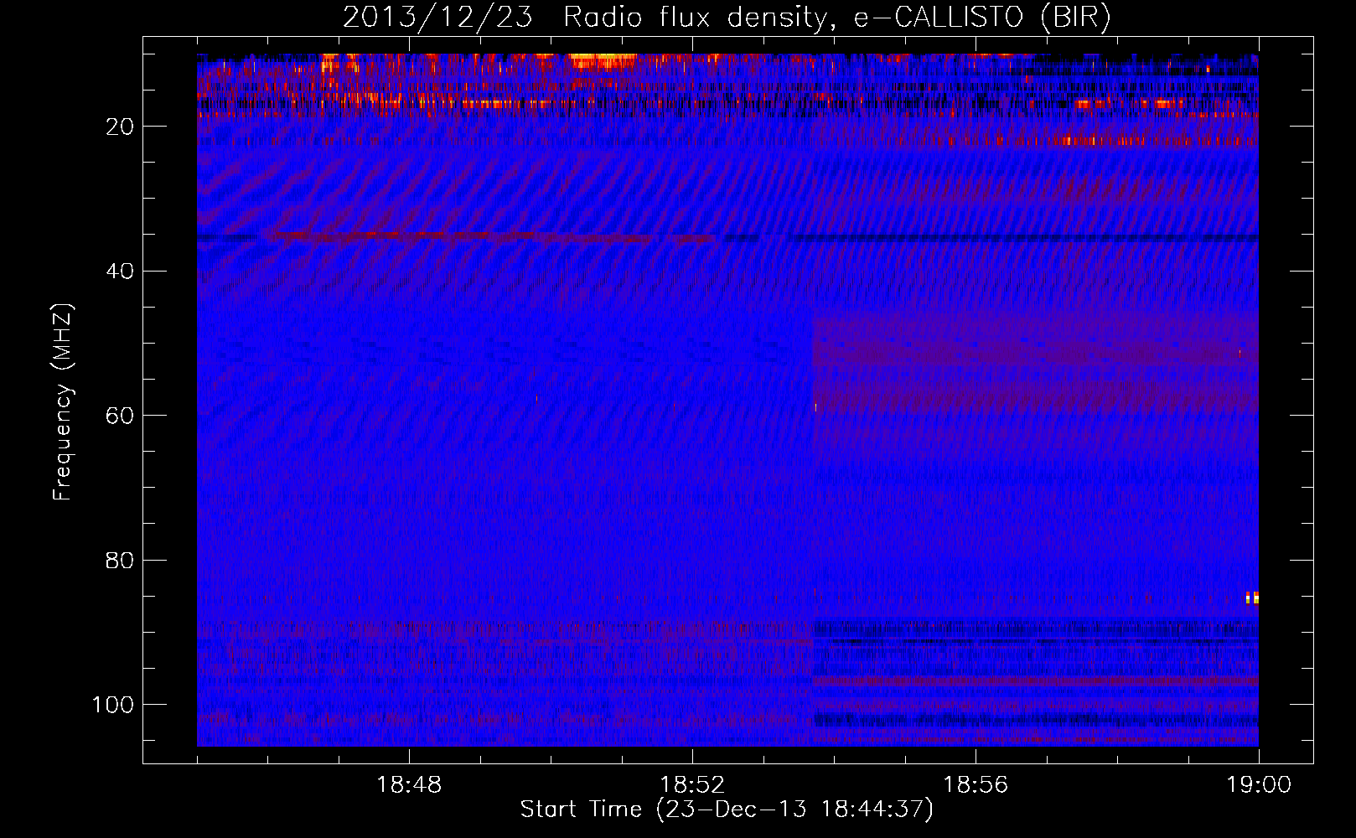
Task: Click the bright yellow burst near 85 MHz at 19:00
Action: 1252,597
